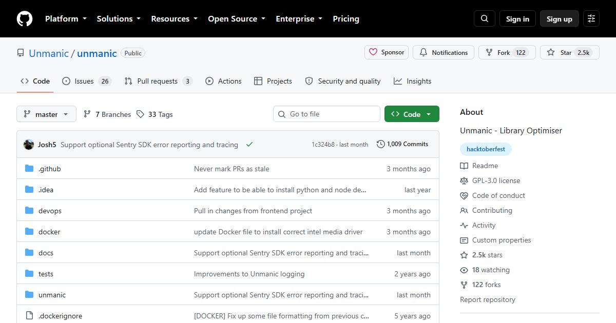Click the Notifications bell button
Screen dimensions: 616x323
[x=444, y=52]
